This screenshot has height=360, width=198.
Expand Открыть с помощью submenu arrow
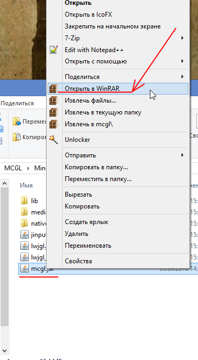tap(182, 61)
